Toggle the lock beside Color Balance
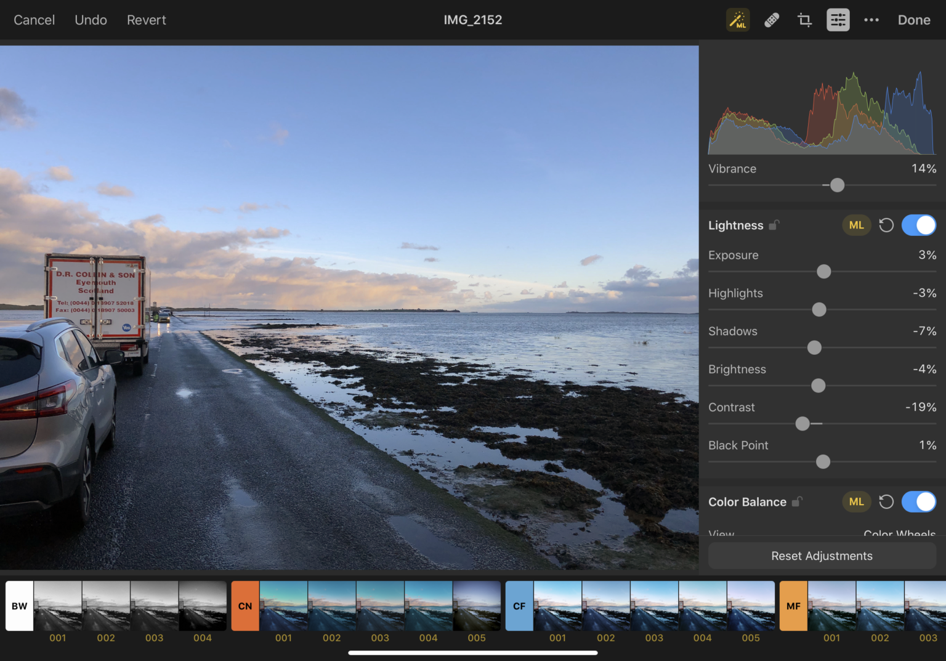946x661 pixels. [798, 502]
